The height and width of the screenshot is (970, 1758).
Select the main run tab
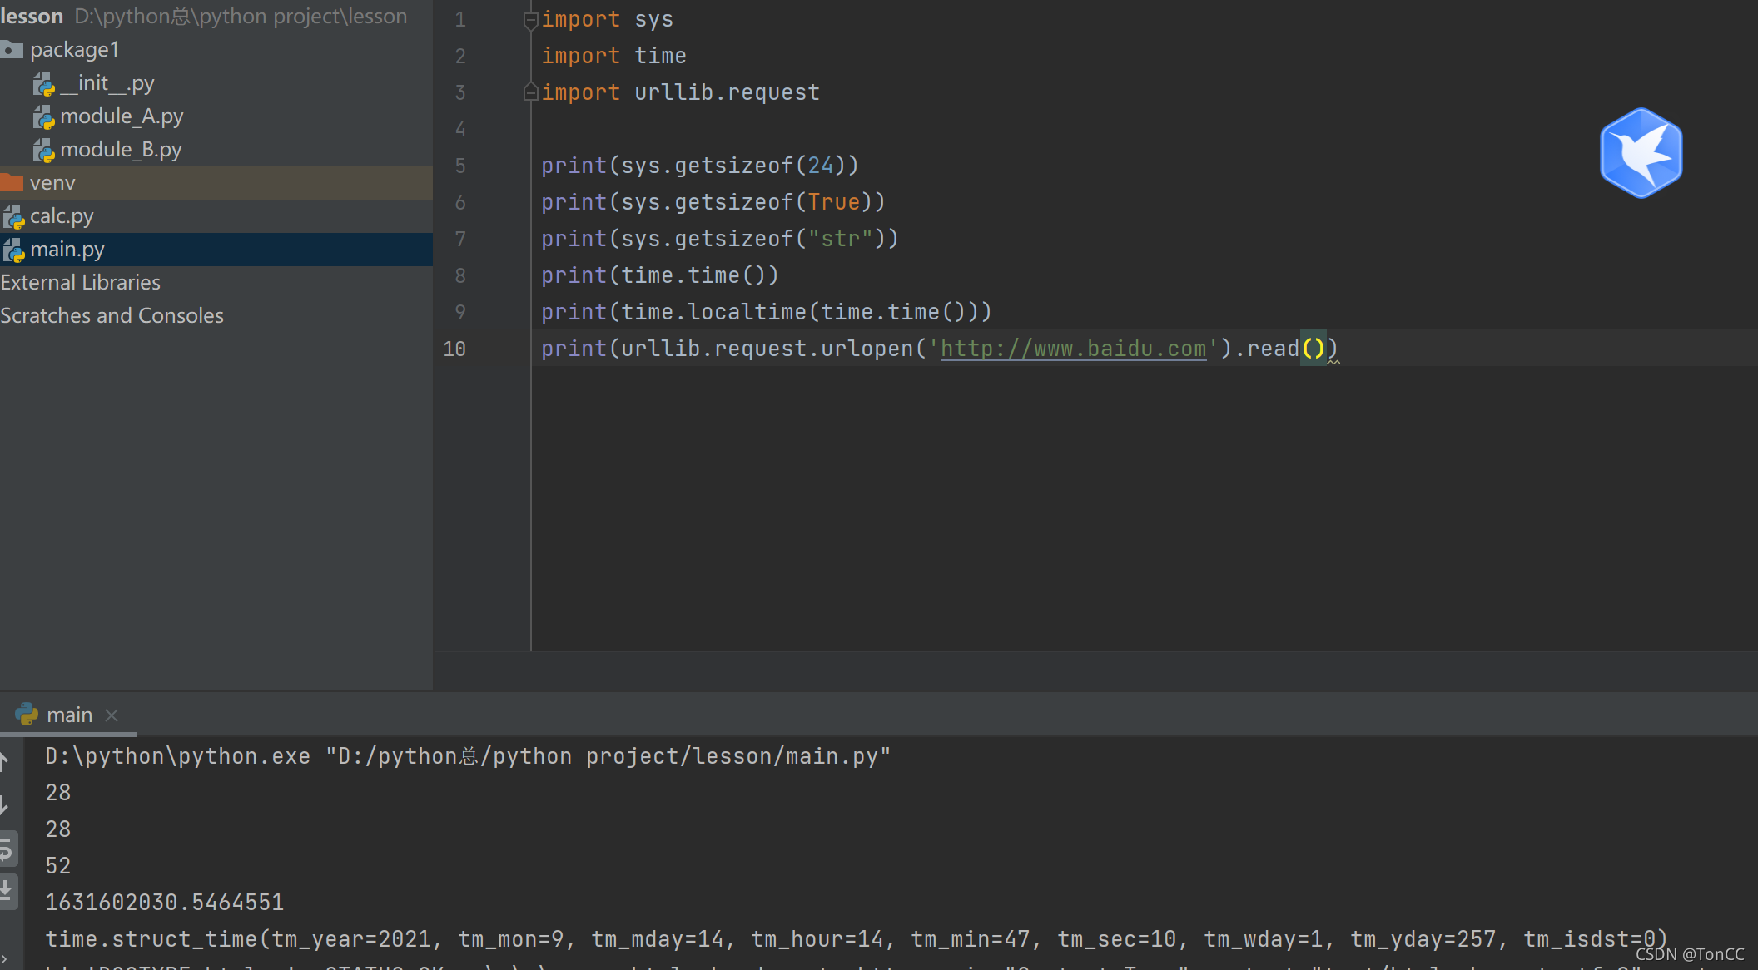(x=68, y=715)
